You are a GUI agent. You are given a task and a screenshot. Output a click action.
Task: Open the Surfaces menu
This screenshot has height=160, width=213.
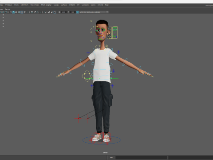pyautogui.click(x=64, y=5)
